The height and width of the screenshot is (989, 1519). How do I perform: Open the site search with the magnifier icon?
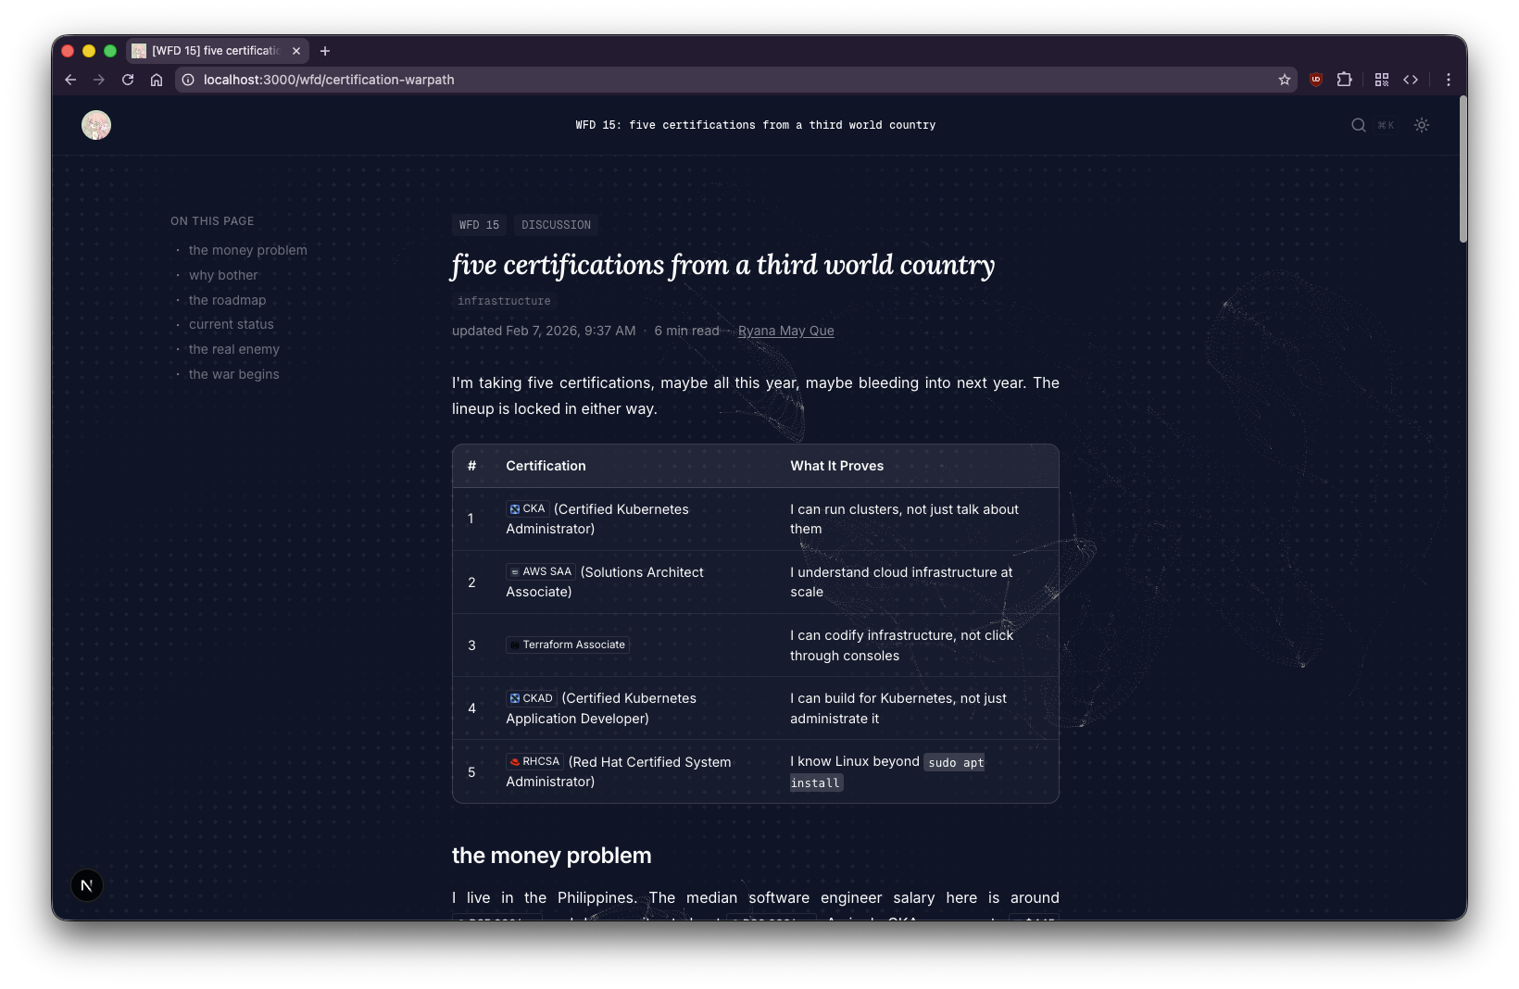[x=1357, y=125]
